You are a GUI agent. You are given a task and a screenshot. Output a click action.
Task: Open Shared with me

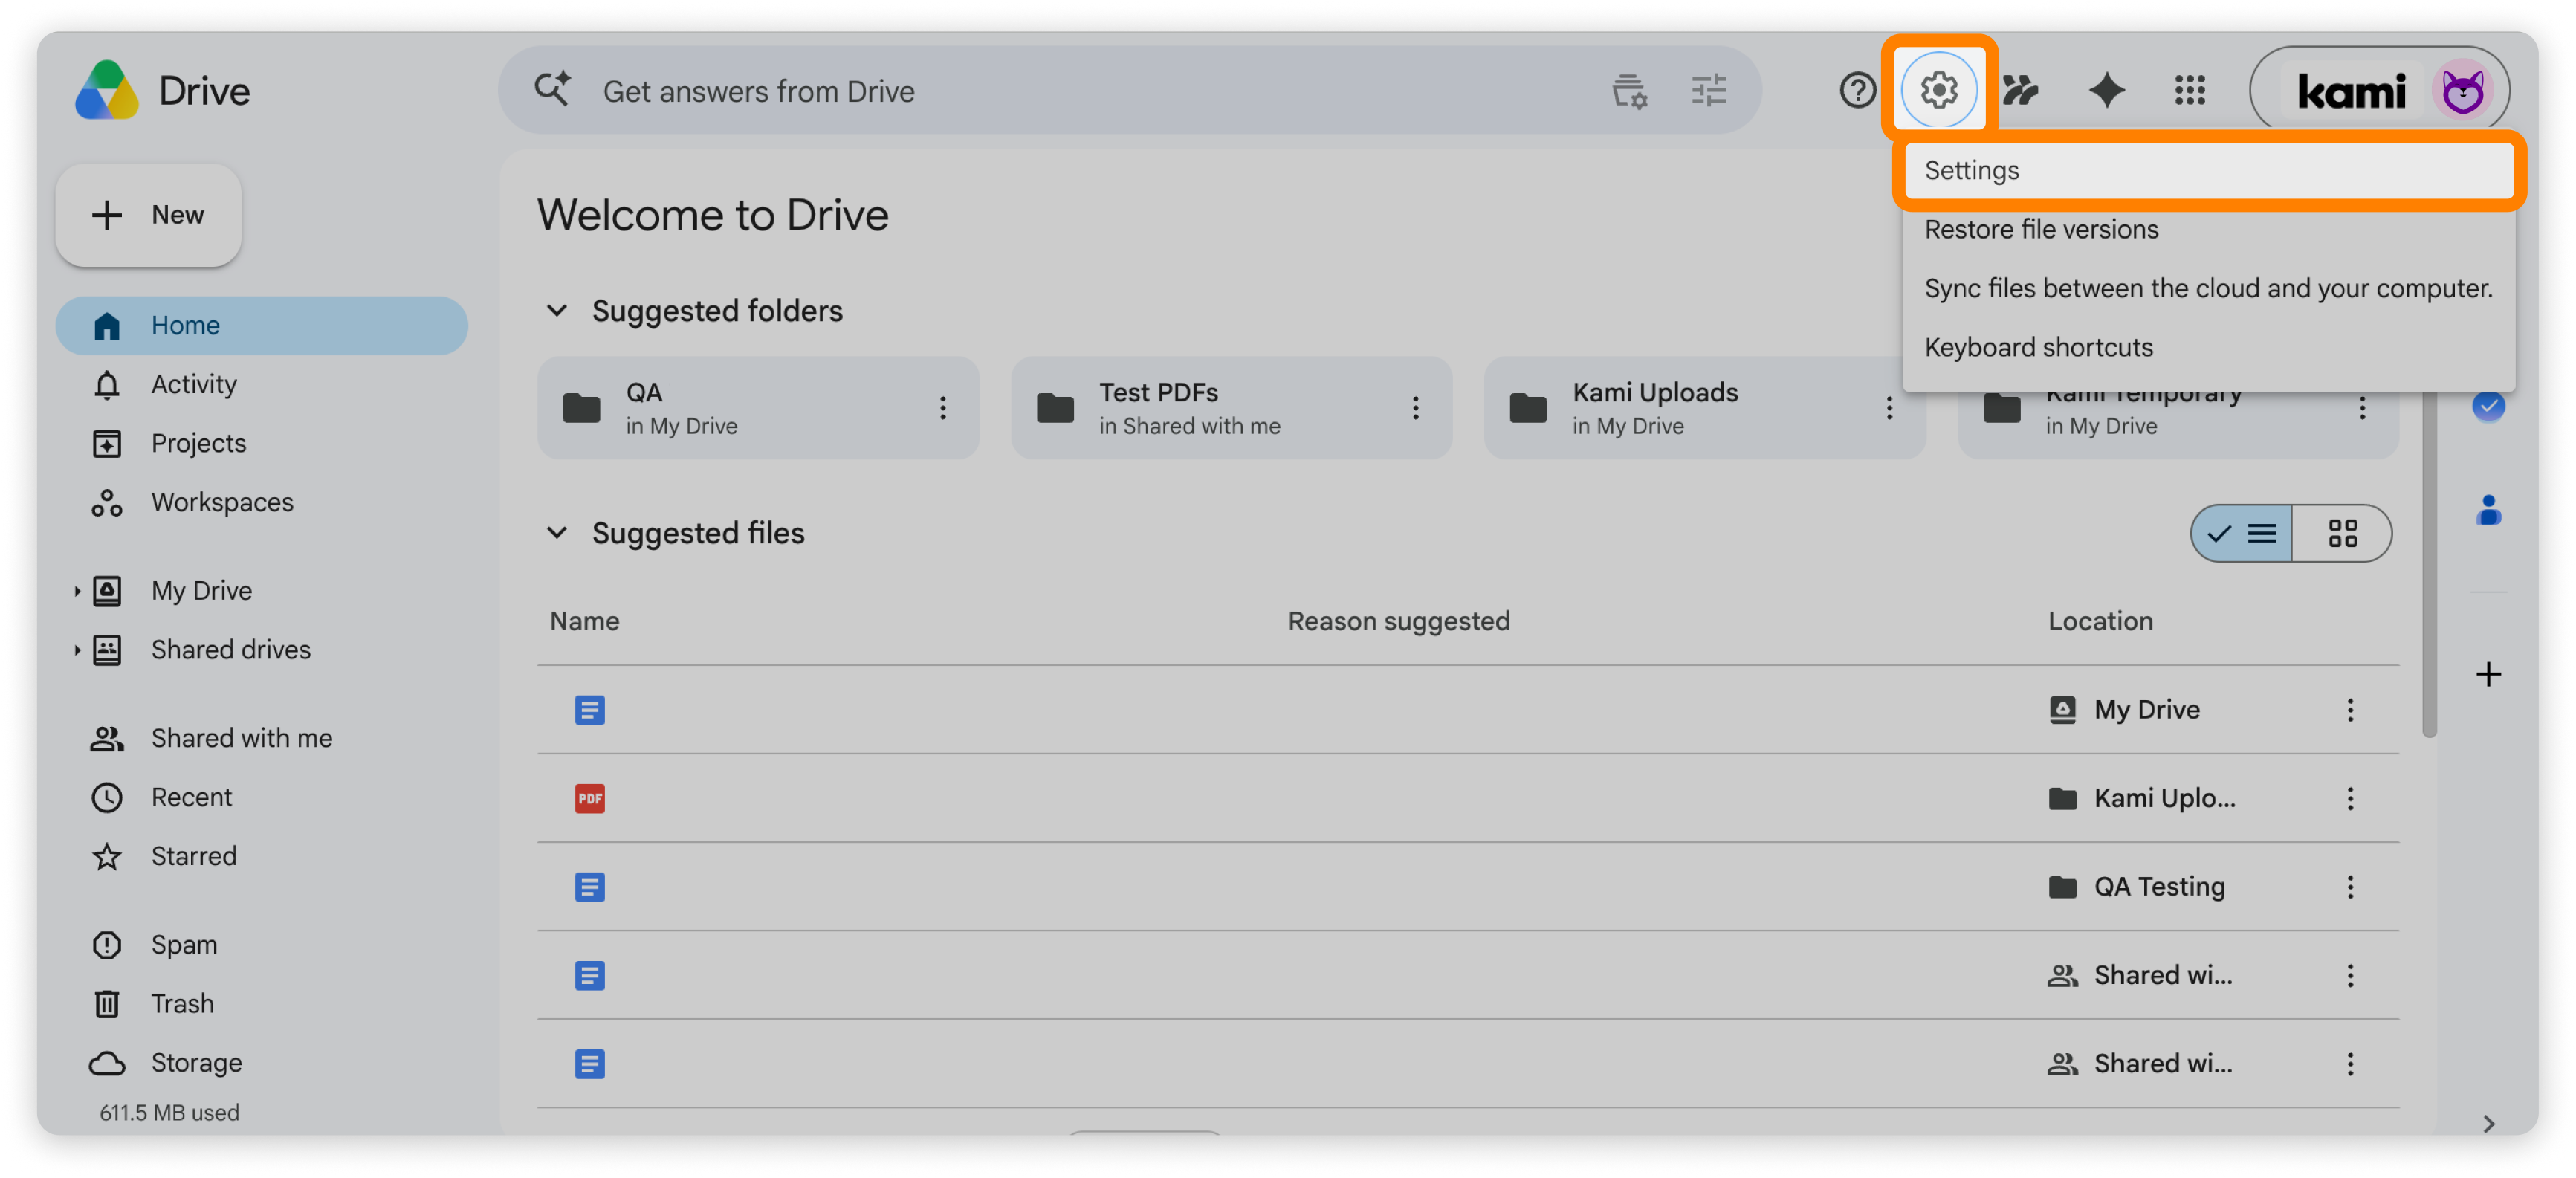pyautogui.click(x=262, y=738)
